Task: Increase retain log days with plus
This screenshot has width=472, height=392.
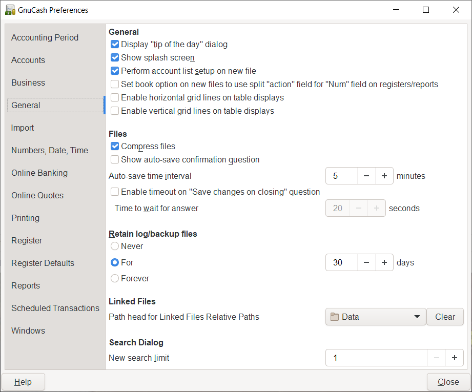Action: pyautogui.click(x=384, y=262)
